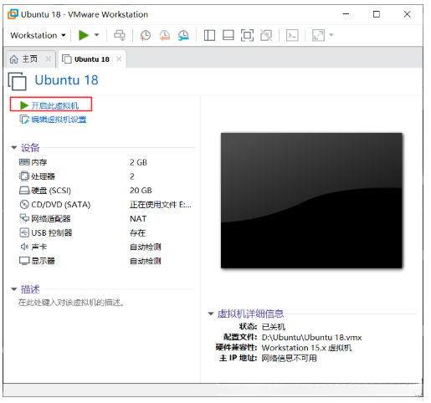The height and width of the screenshot is (403, 431).
Task: Click the config file path D:\Ubuntu\Ubuntu 18.vmx
Action: (311, 338)
